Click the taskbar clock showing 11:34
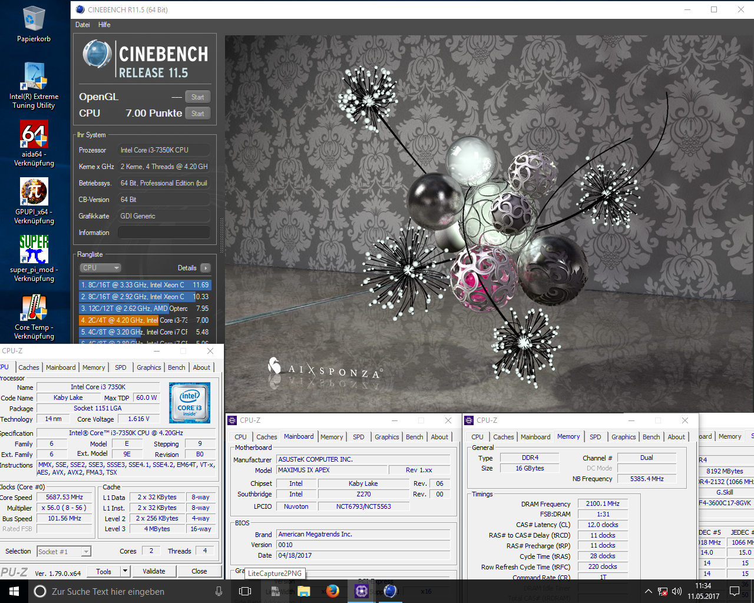This screenshot has height=603, width=754. coord(703,591)
